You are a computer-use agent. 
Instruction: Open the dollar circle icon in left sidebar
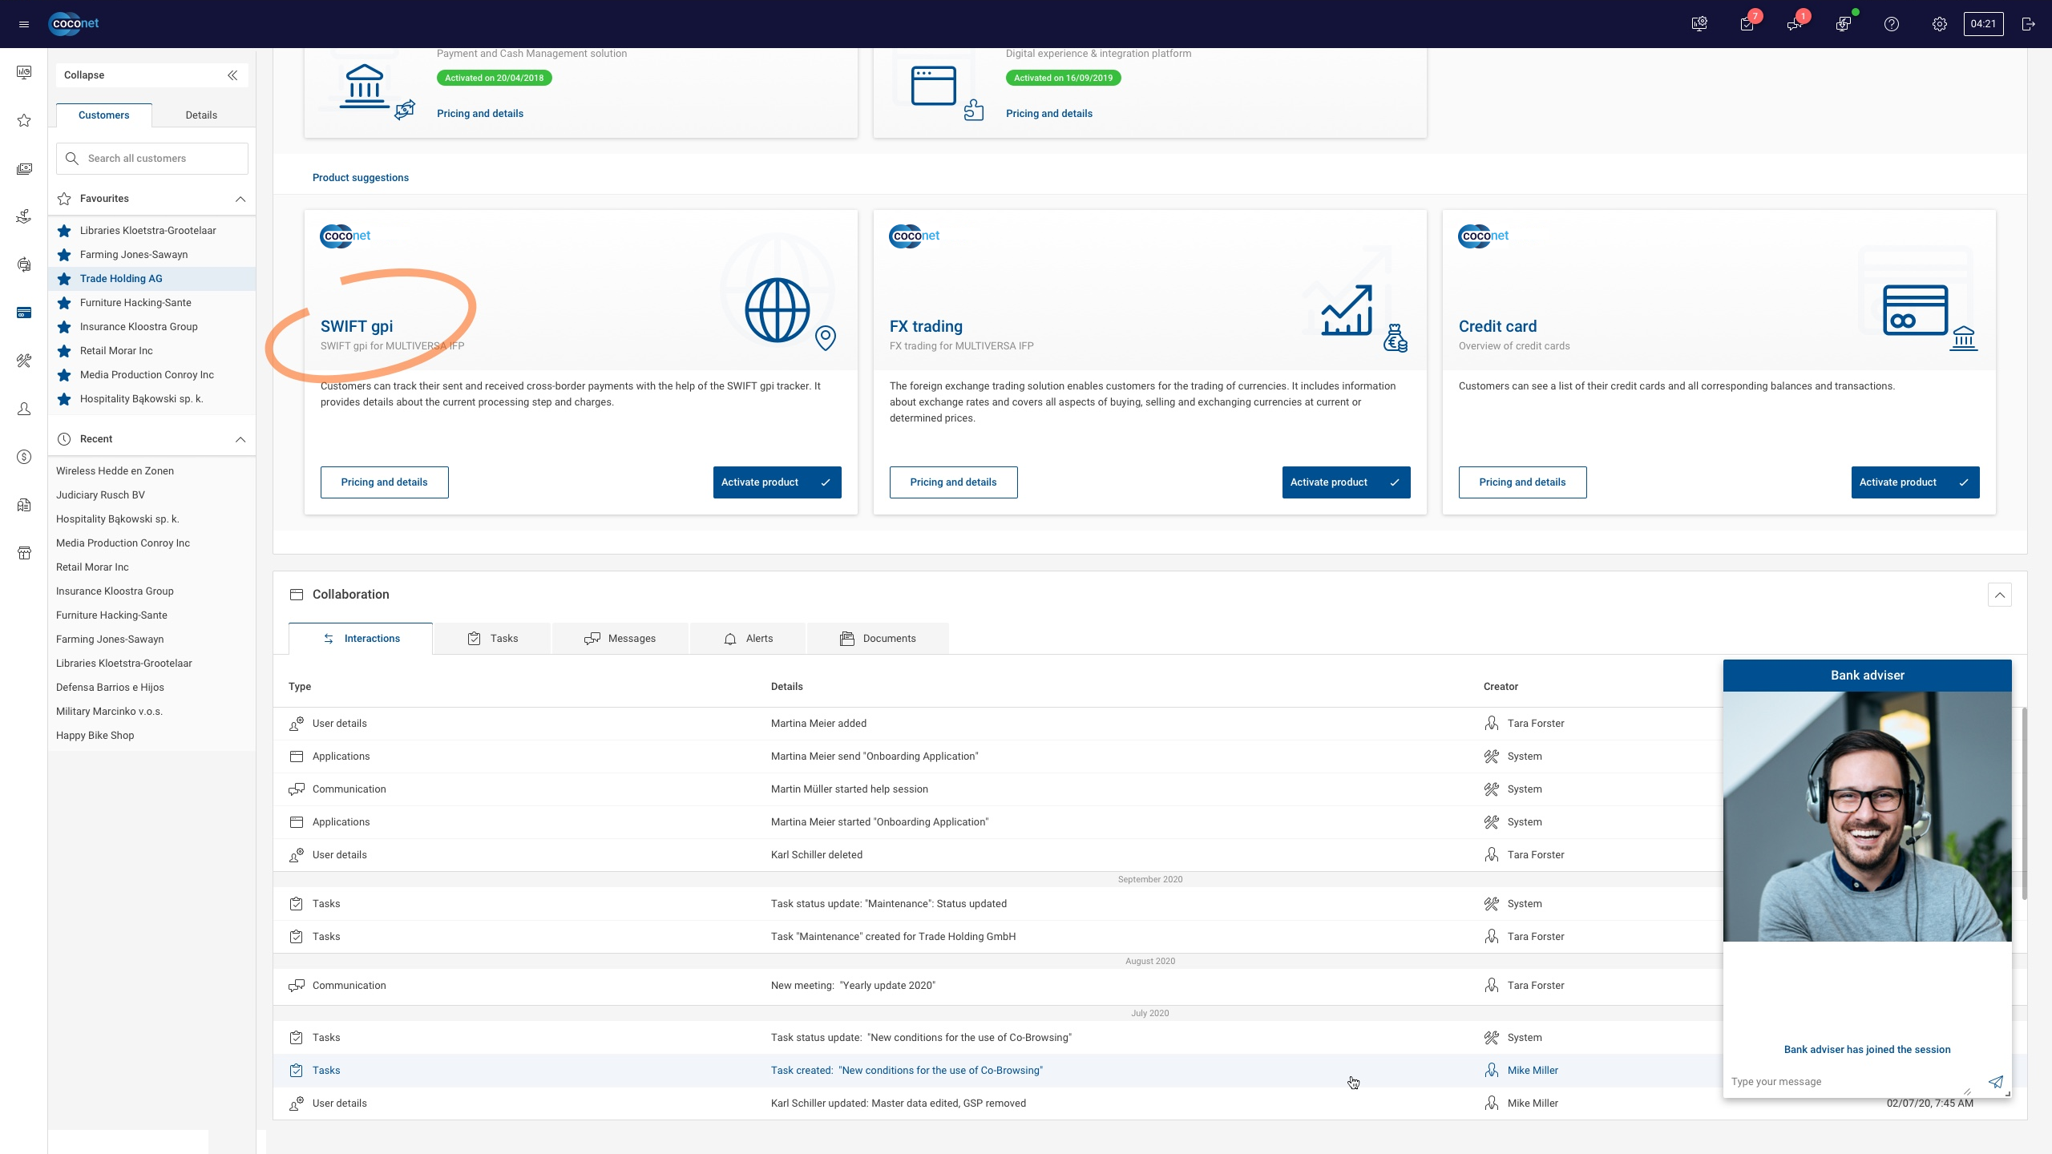pos(24,457)
